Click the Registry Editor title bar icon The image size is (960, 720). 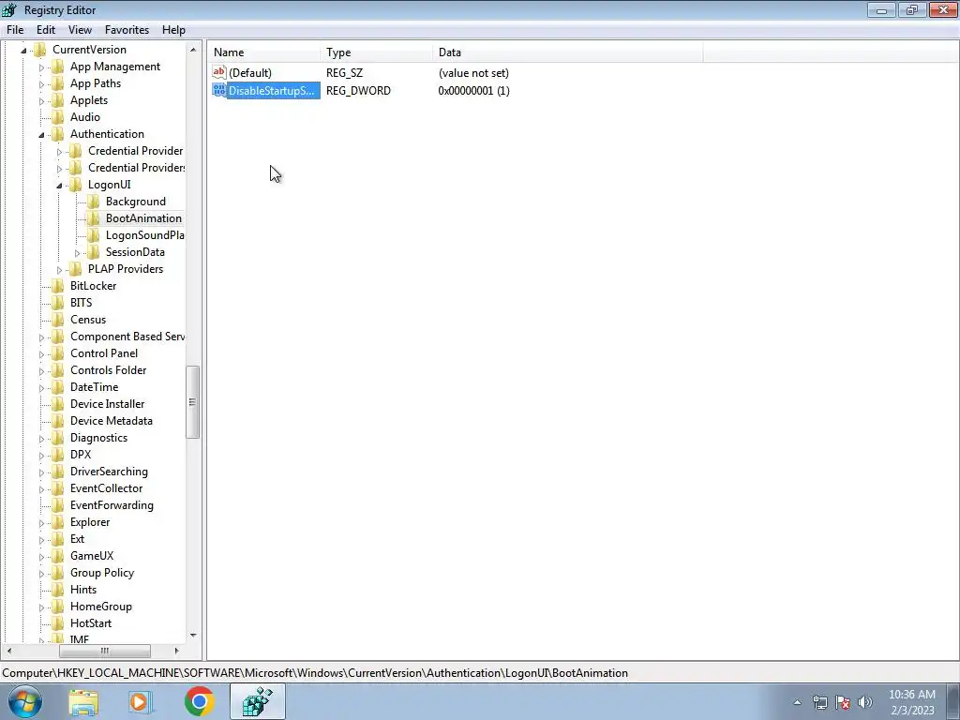pos(9,9)
